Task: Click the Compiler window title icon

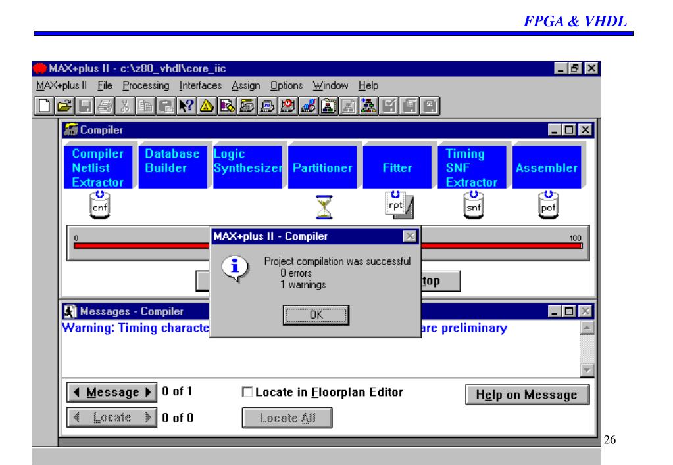Action: coord(71,129)
